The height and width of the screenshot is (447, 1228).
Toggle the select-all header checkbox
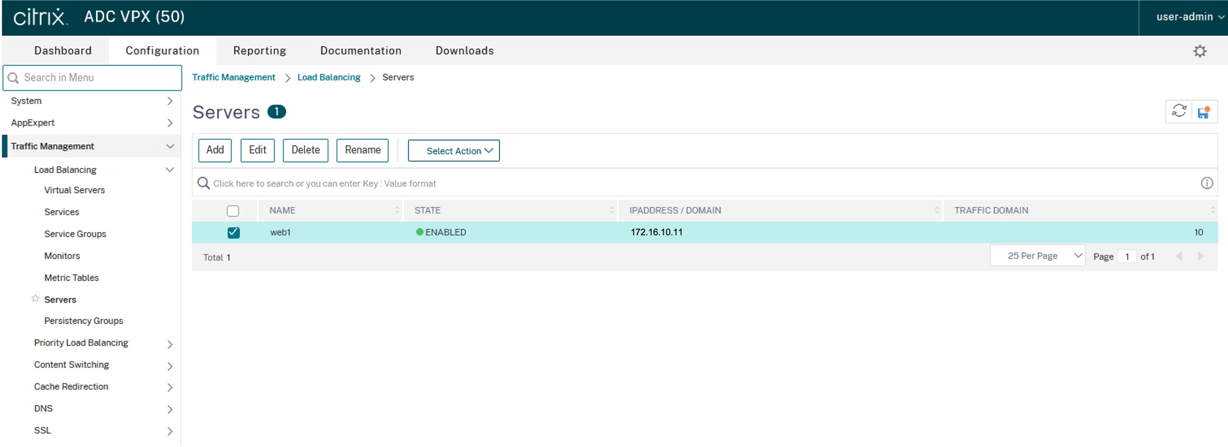coord(233,211)
